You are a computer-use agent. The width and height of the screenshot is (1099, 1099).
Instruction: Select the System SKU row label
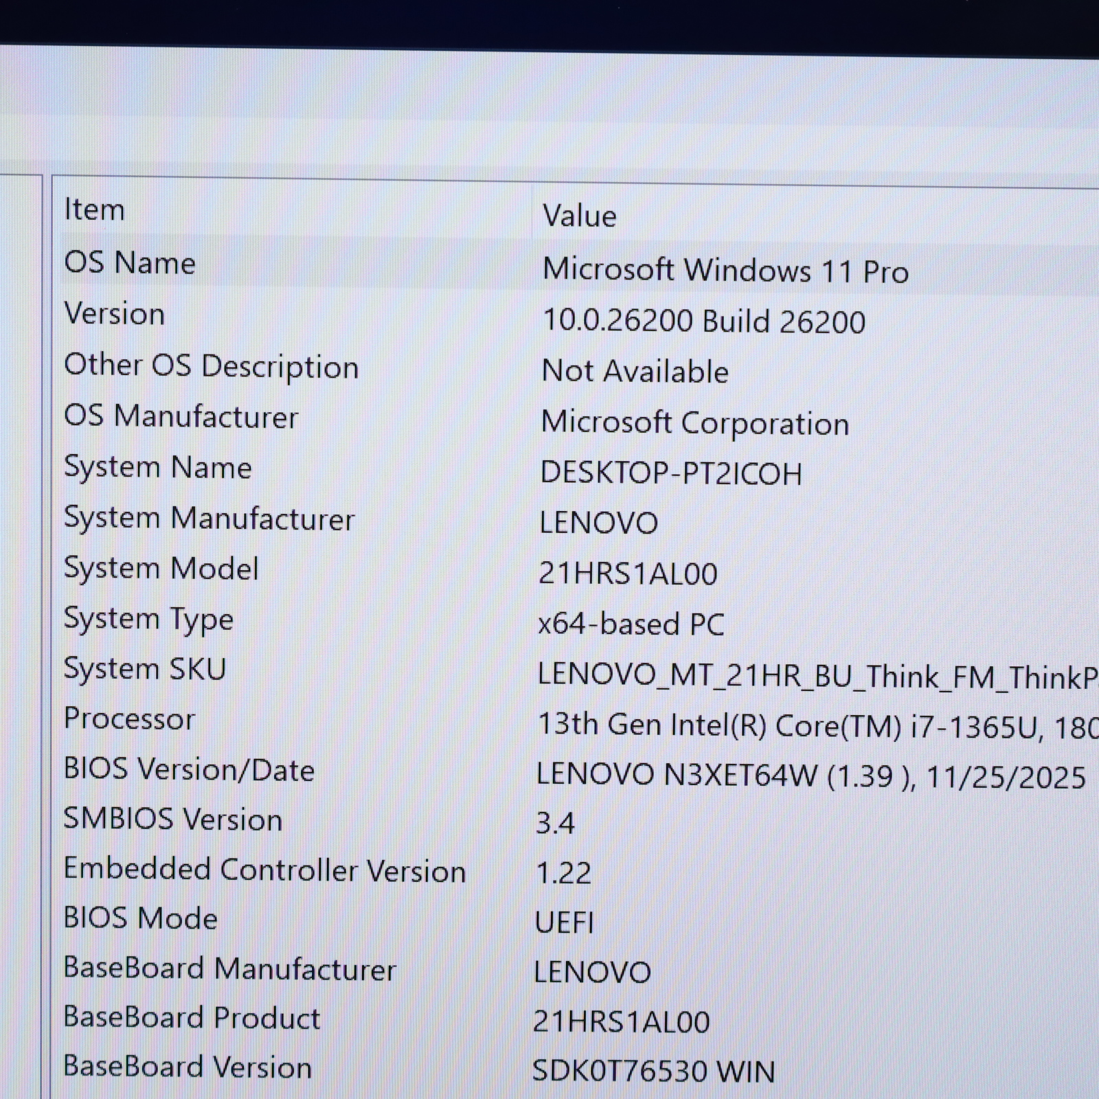[145, 668]
